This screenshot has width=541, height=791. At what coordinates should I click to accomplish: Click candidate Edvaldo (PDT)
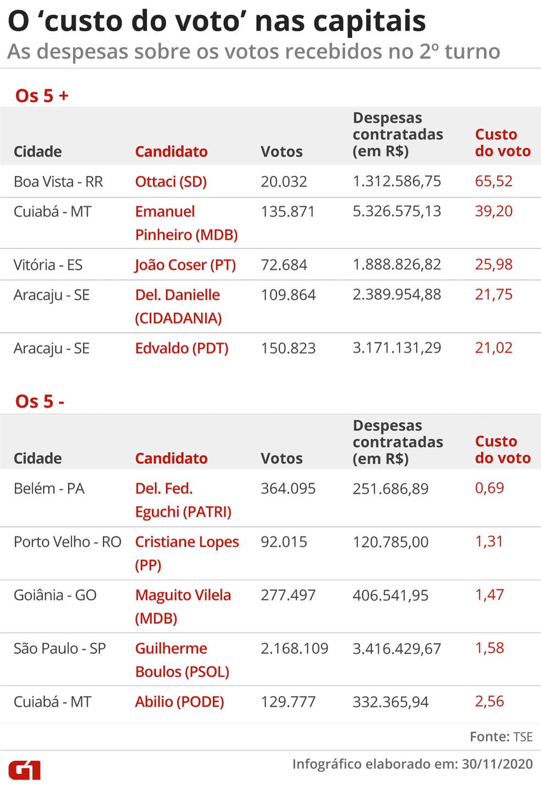pyautogui.click(x=181, y=348)
